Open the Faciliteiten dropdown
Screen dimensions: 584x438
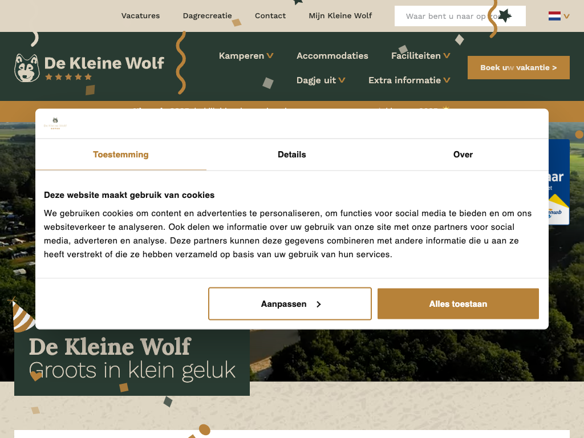[x=420, y=56]
